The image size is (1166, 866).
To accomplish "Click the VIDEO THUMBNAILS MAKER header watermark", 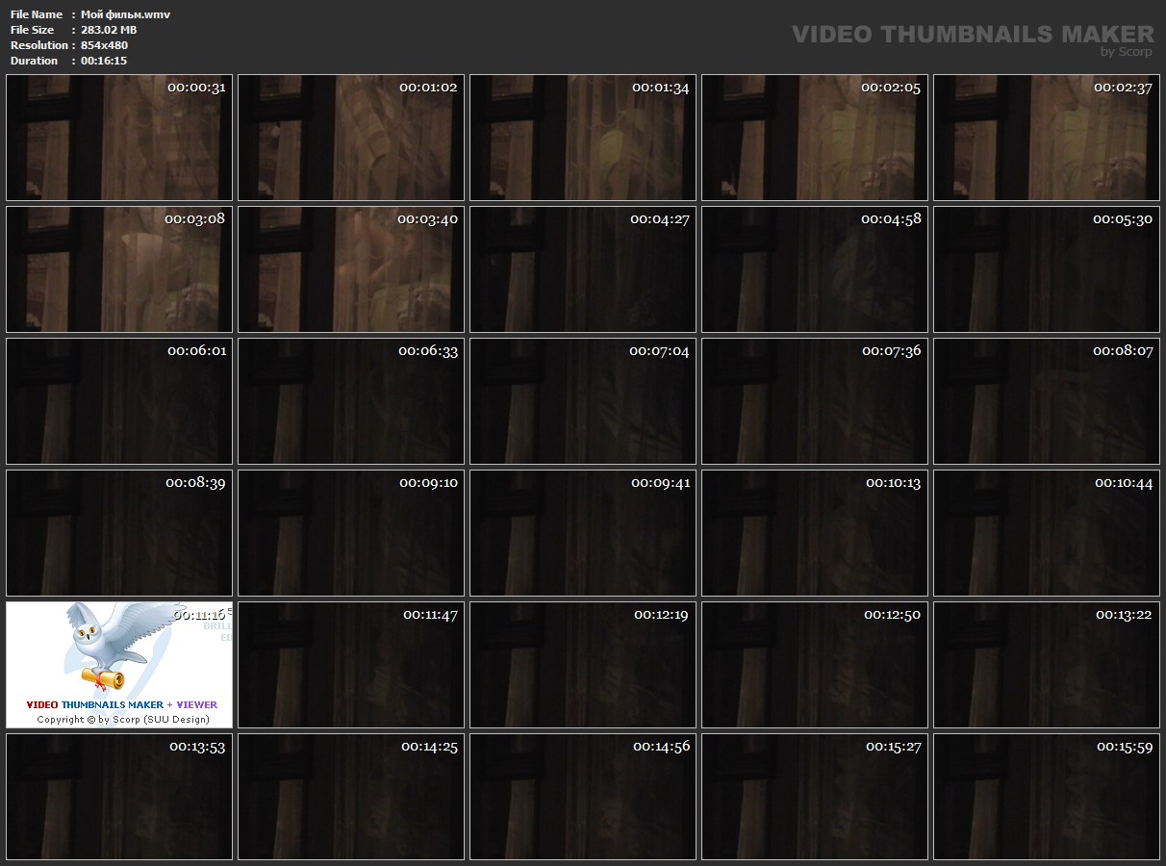I will pyautogui.click(x=972, y=35).
